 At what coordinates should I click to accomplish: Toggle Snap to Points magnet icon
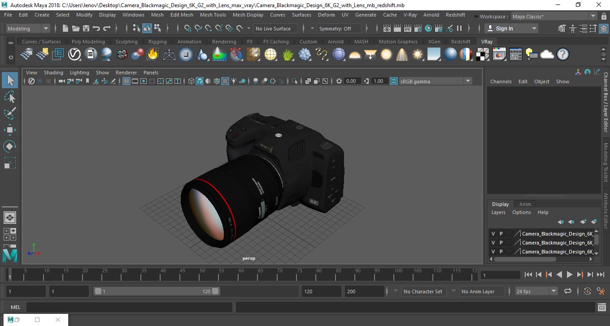click(x=209, y=28)
